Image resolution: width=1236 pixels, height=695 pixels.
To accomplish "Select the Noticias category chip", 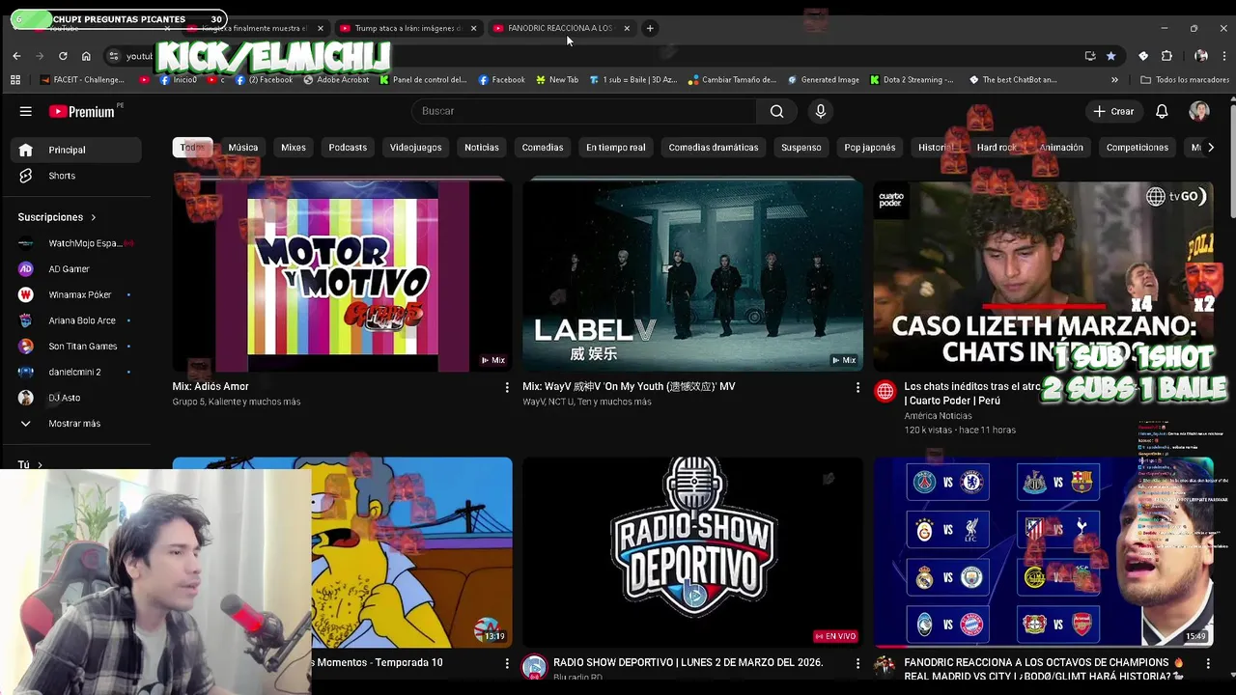I will tap(482, 148).
